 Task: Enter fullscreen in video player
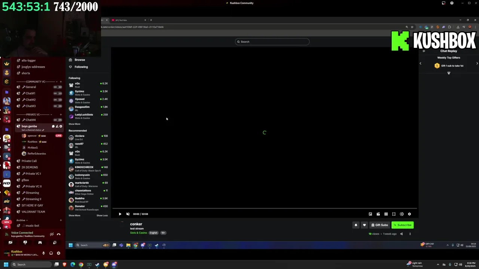394,214
